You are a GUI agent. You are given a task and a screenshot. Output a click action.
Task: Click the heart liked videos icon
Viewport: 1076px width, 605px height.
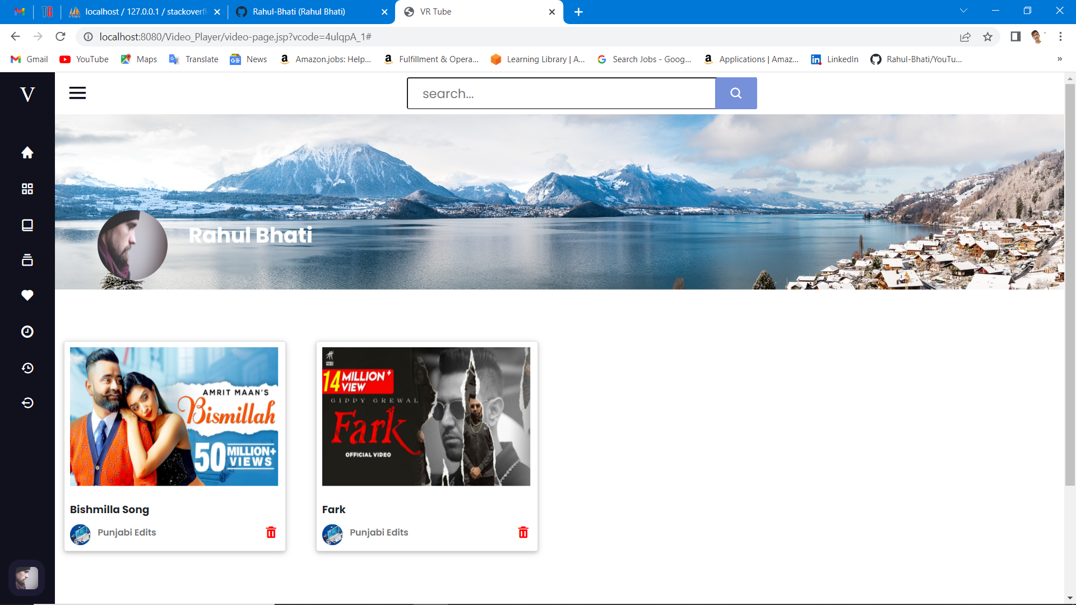click(27, 295)
